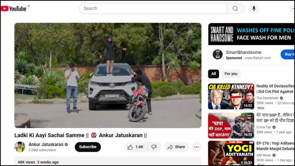Open the Yogi Adityanath video thumbnail

tap(231, 153)
